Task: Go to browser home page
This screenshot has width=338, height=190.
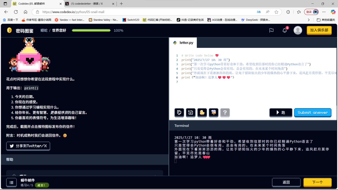Action: point(25,12)
